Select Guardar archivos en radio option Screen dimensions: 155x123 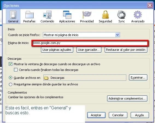tap(10, 78)
